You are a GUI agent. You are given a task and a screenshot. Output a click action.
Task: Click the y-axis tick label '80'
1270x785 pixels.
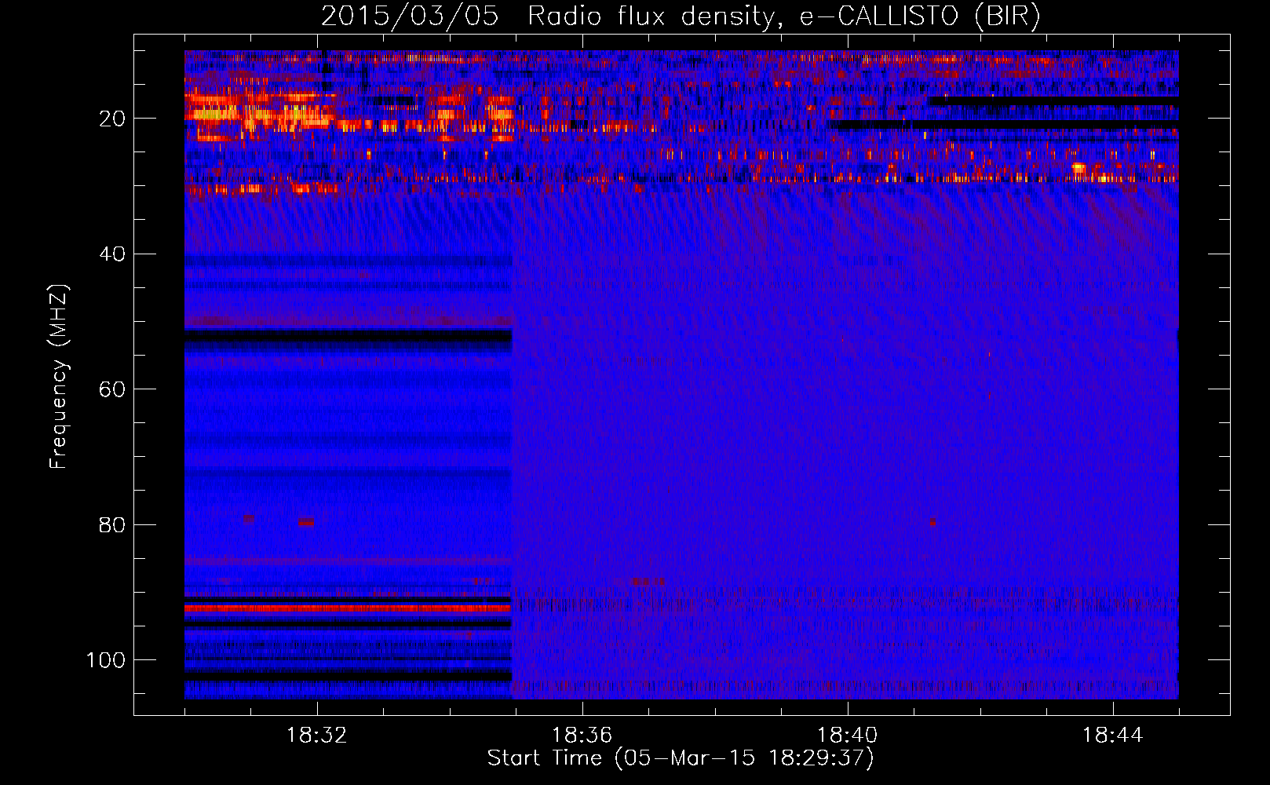pos(112,524)
